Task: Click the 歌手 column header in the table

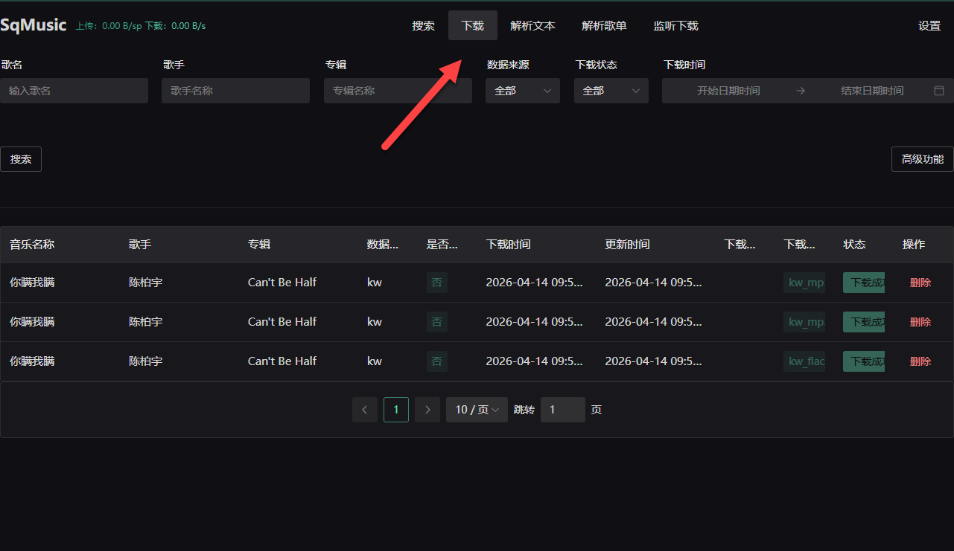Action: [x=140, y=245]
